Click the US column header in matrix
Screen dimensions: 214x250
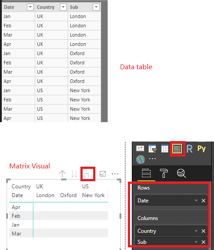point(85,187)
